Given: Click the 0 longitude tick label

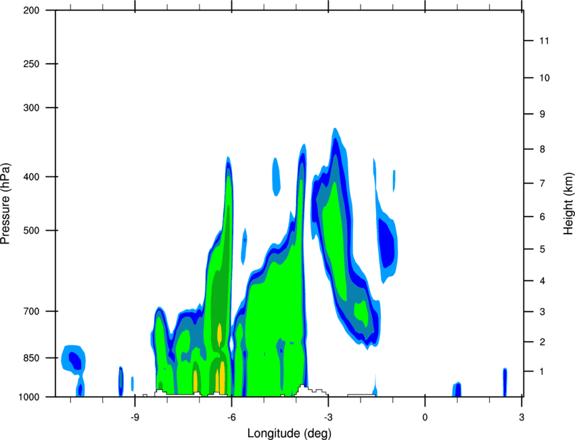Looking at the screenshot, I should (x=425, y=417).
